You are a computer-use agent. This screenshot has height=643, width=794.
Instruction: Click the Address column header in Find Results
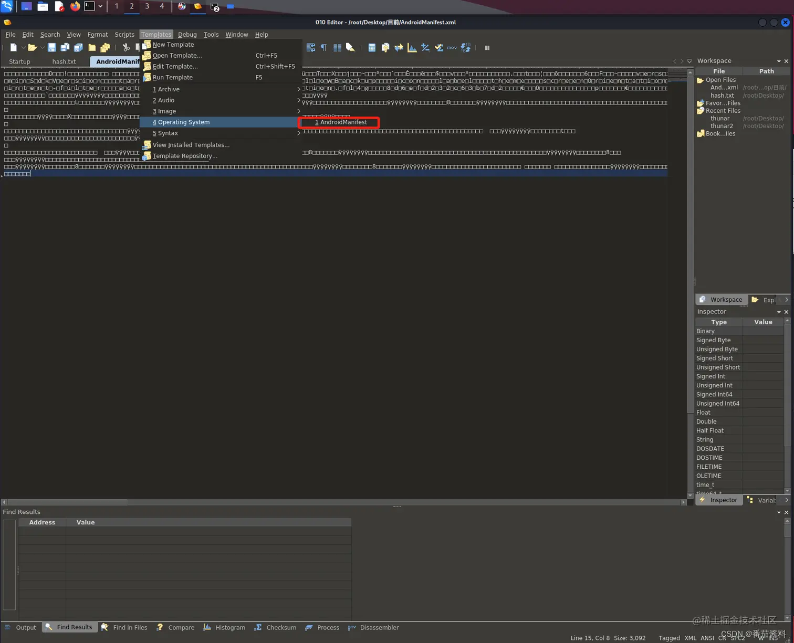42,522
